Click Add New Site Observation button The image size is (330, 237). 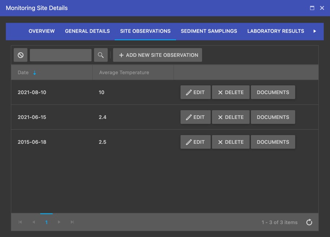pyautogui.click(x=157, y=55)
